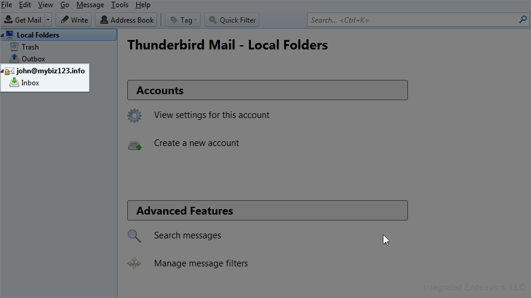Viewport: 531px width, 298px height.
Task: Open the Get Mail dropdown arrow
Action: pos(48,20)
